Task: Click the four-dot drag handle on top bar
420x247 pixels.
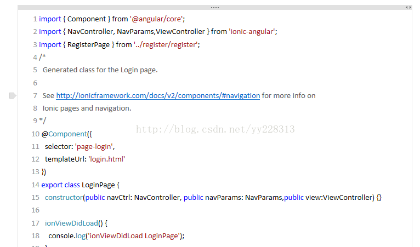Action: click(215, 8)
